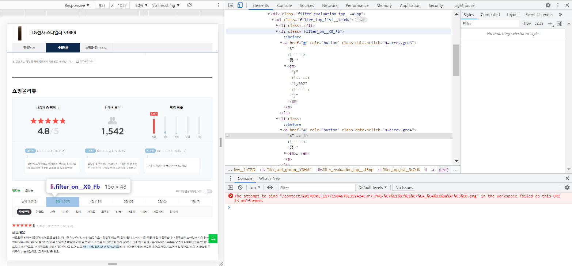Viewport: 572px width, 266px height.
Task: Click the 5점 red bar in 평점 비율 chart
Action: 154,126
